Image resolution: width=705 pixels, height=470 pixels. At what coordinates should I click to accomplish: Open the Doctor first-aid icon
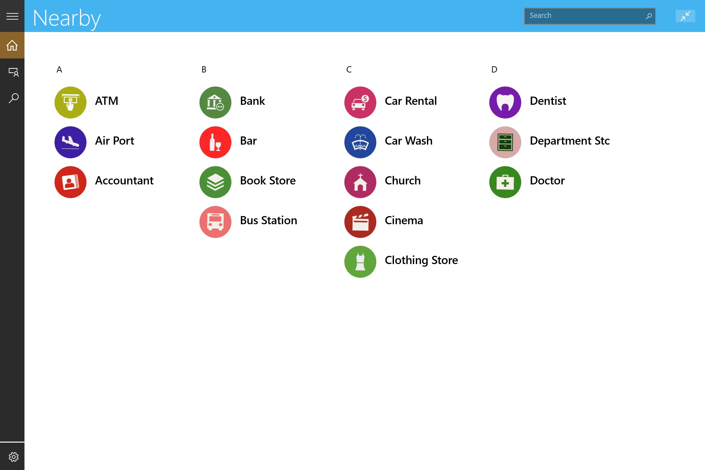pos(505,182)
